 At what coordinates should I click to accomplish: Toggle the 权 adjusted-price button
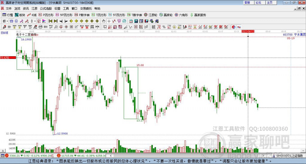coord(39,21)
